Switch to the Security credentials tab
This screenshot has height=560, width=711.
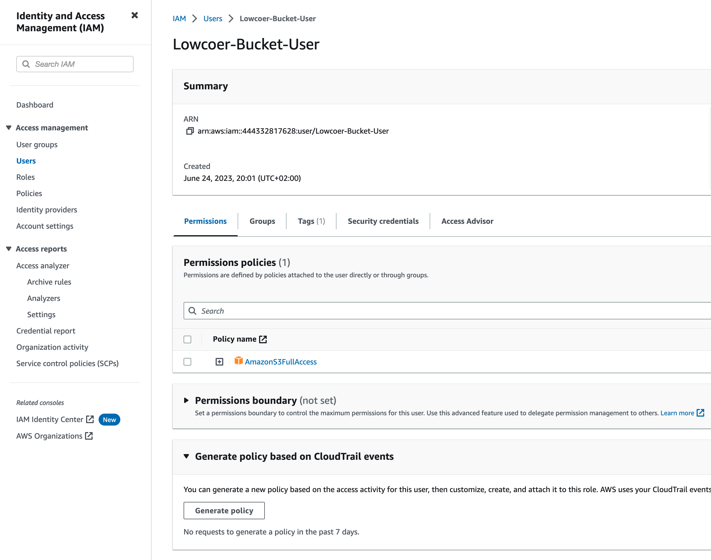coord(383,221)
